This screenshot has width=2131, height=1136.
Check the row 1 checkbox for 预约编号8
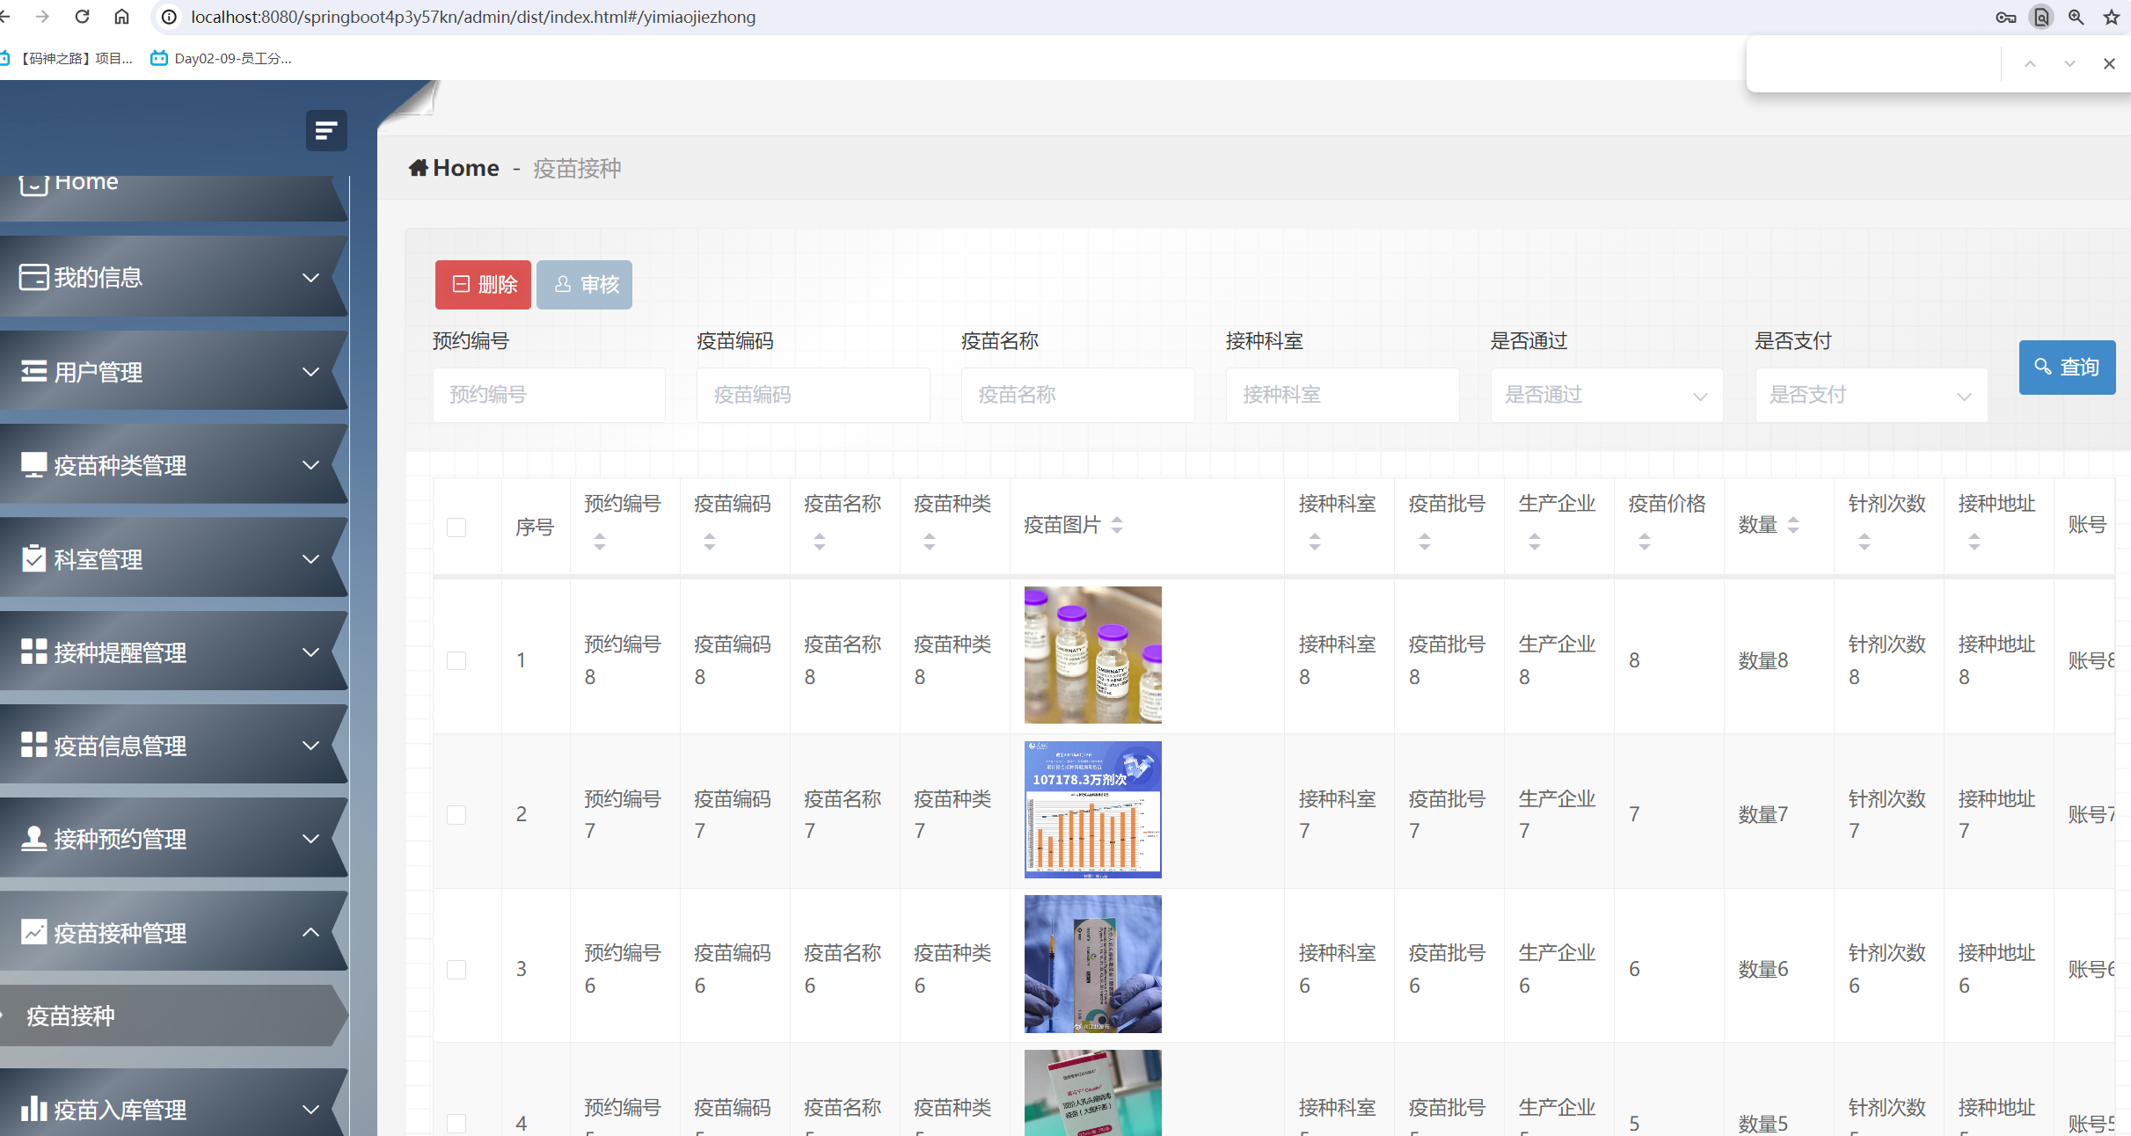coord(456,660)
